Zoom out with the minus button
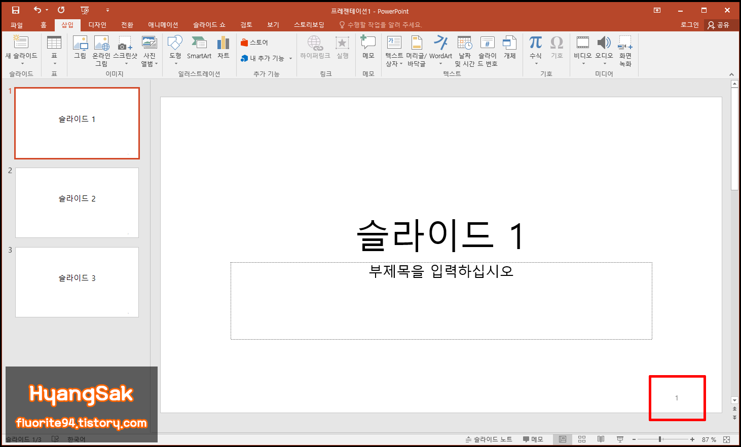Viewport: 741px width, 447px height. 634,439
